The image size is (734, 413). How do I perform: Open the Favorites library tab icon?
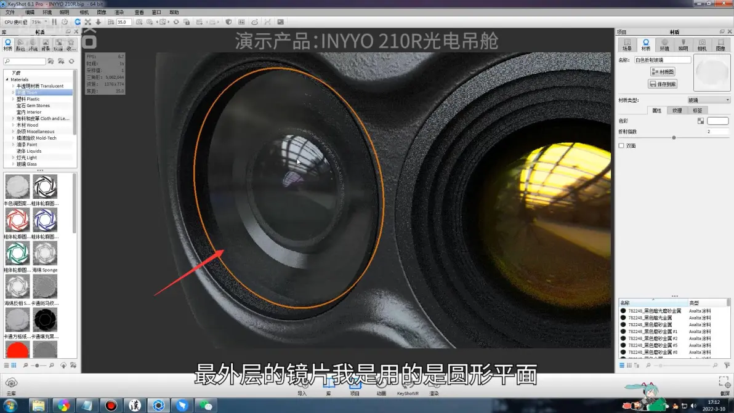[x=71, y=44]
